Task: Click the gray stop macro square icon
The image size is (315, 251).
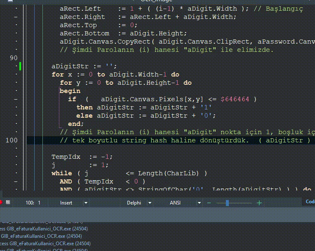Action: click(8, 202)
